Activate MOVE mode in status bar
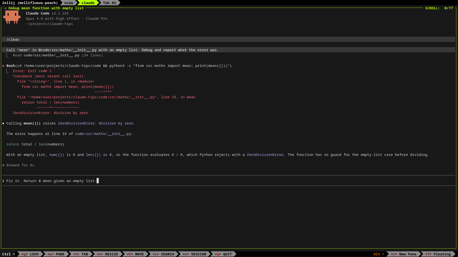Image resolution: width=458 pixels, height=257 pixels. (135, 254)
